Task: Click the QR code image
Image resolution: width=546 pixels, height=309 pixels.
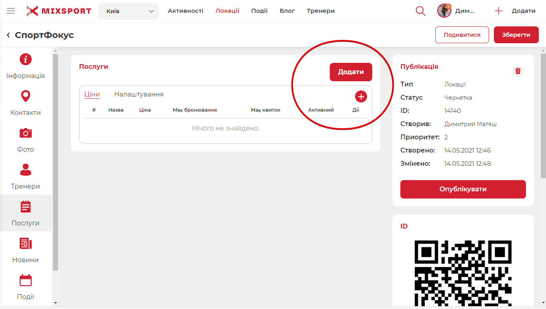Action: pos(463,272)
